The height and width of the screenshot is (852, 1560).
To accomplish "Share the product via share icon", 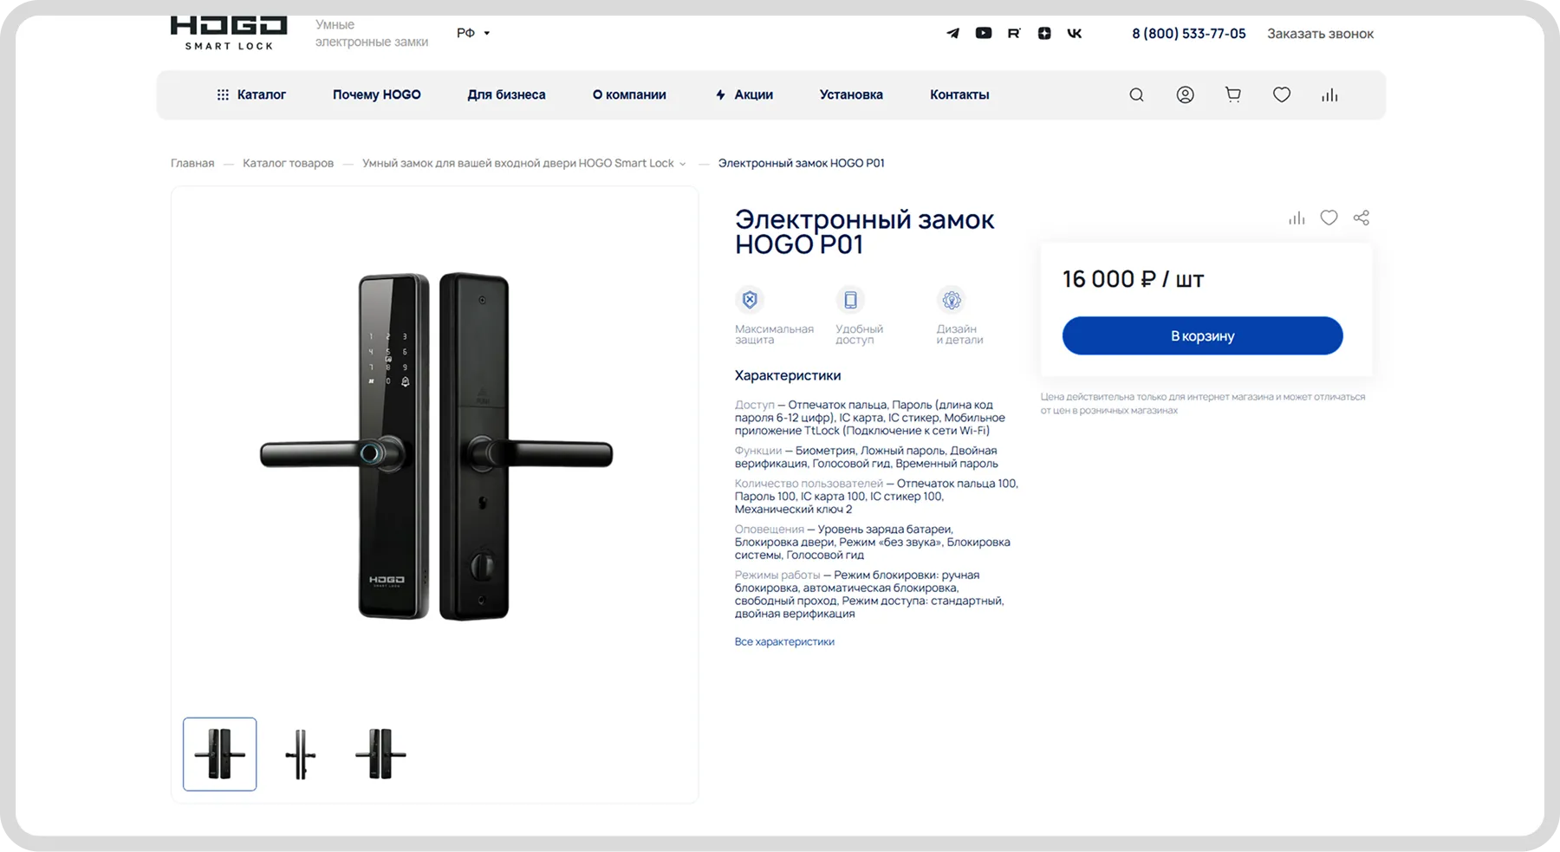I will tap(1362, 218).
